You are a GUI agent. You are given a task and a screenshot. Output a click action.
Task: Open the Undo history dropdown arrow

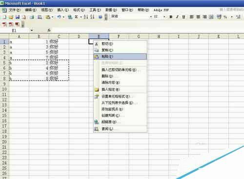coord(63,17)
